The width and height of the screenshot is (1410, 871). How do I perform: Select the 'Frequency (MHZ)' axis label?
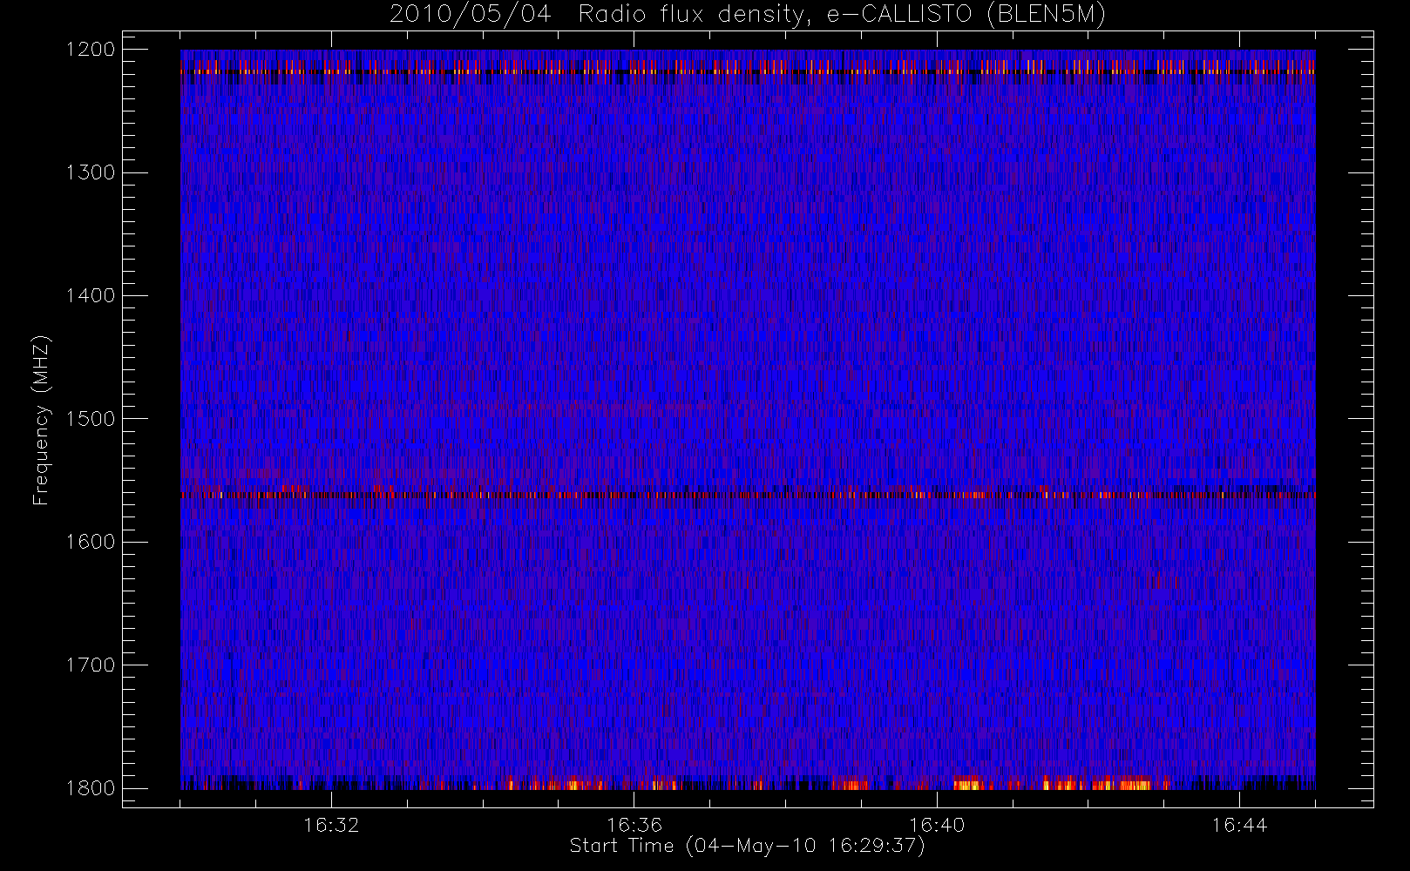pos(40,421)
